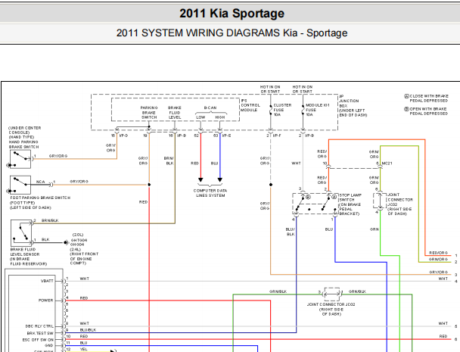
Task: Click the arrowhead ending the red B-CAN low wire
Action: [200, 179]
